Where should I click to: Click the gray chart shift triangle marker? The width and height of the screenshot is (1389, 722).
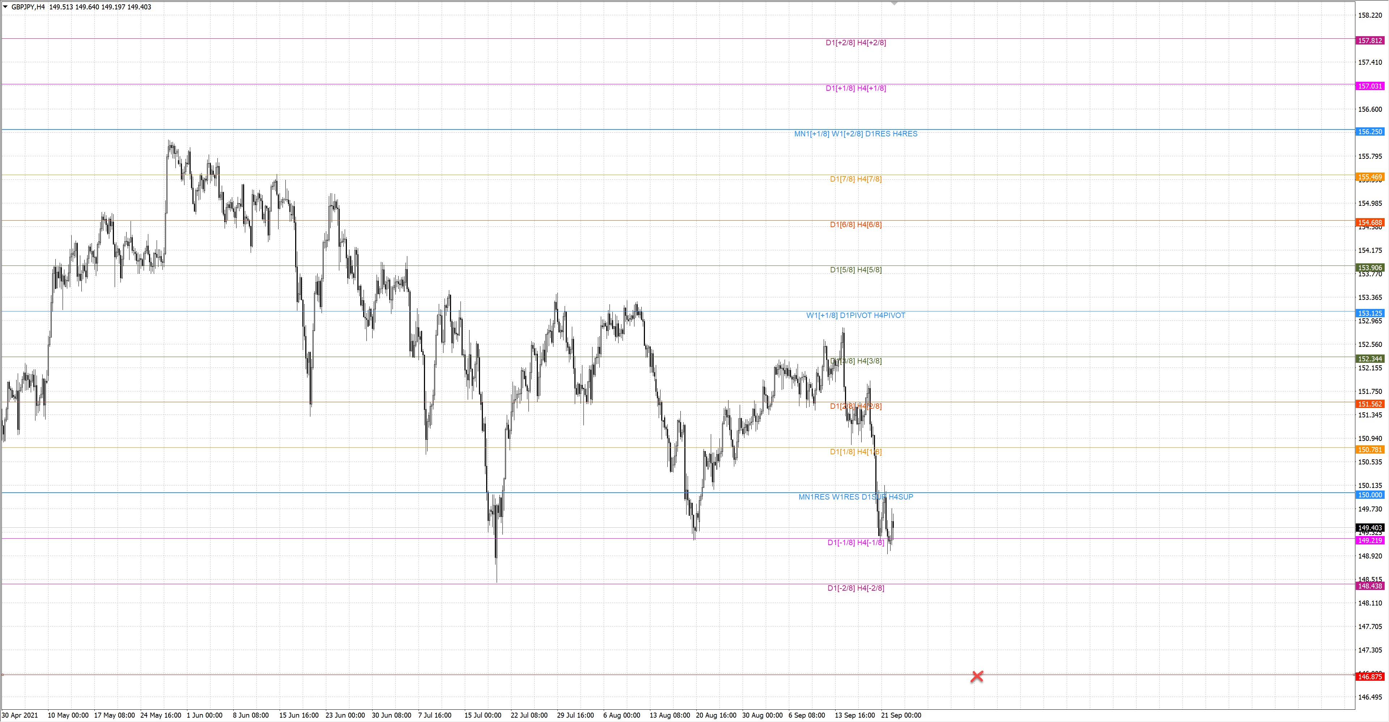(x=894, y=4)
